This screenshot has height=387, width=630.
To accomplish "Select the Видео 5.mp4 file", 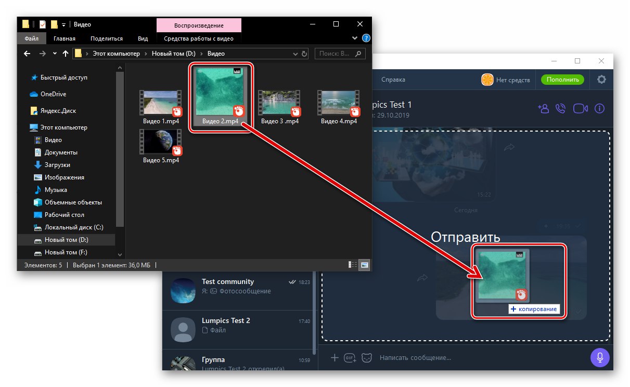I will click(161, 147).
